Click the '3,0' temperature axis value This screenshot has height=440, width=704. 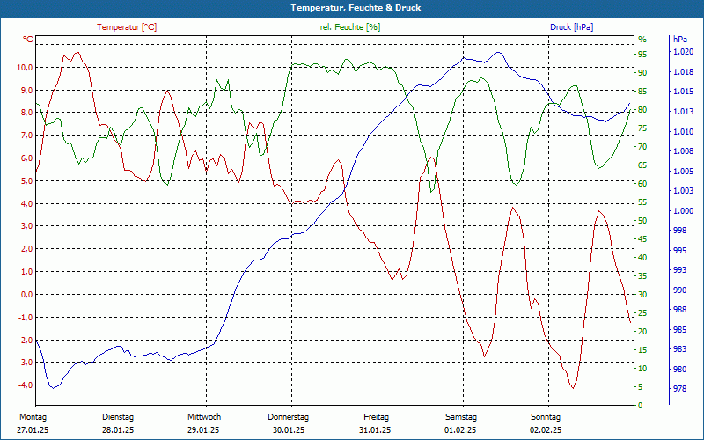tap(26, 226)
